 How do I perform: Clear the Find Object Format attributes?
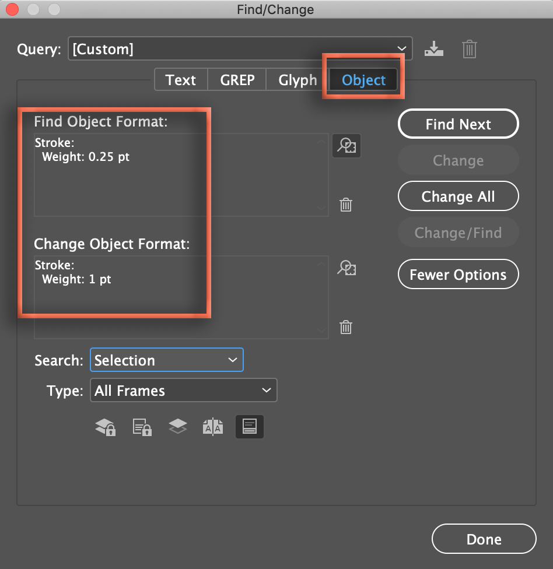346,205
